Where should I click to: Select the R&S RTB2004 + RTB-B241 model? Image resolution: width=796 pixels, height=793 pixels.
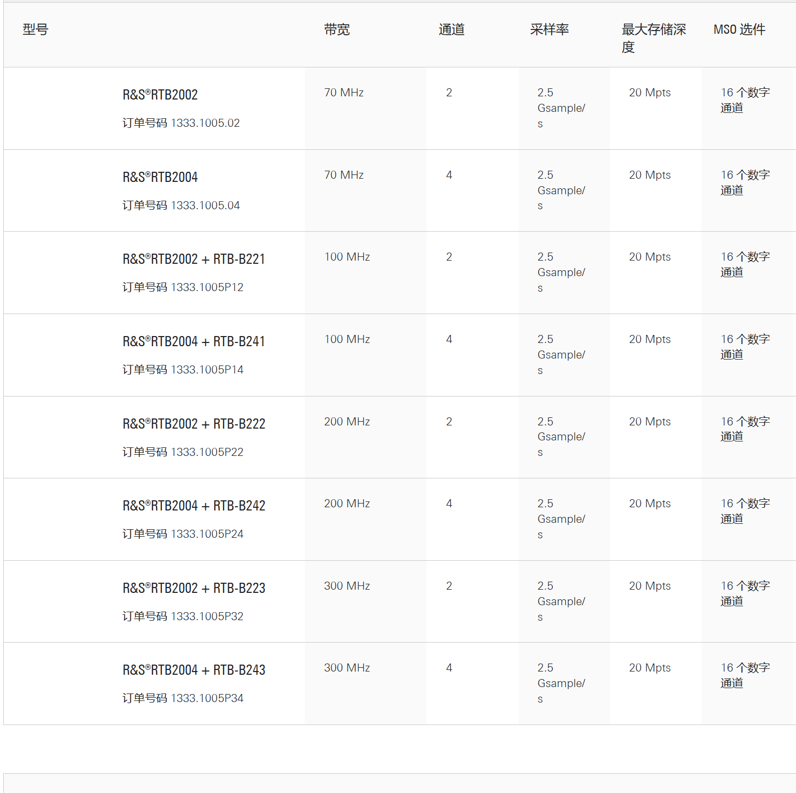(194, 341)
